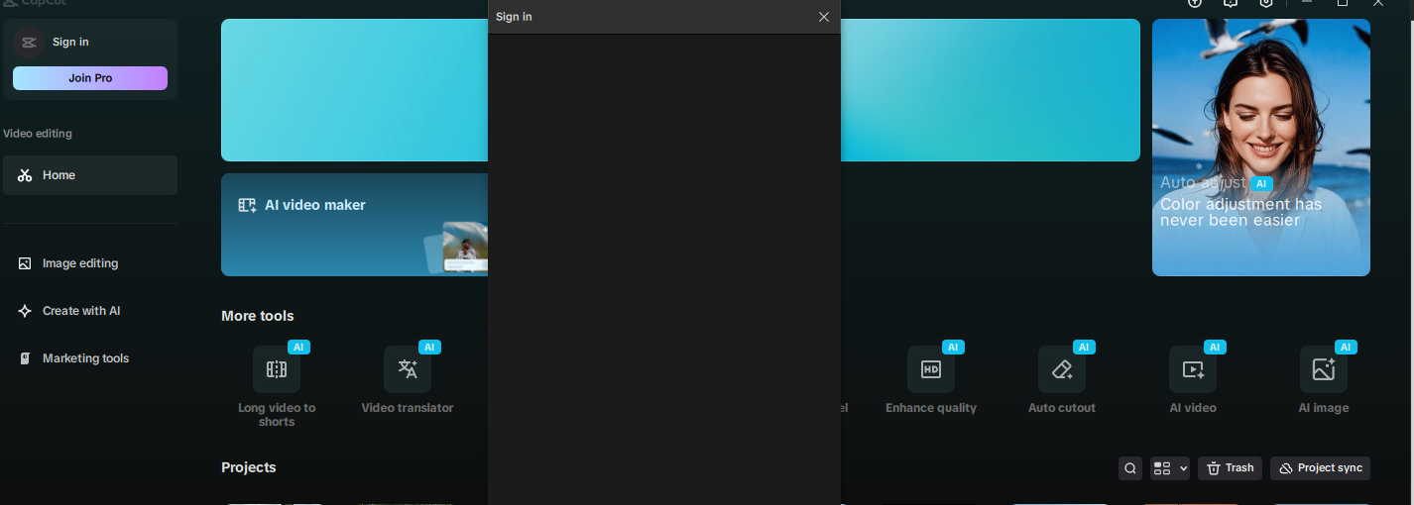Close the Sign in dialog
This screenshot has height=505, width=1414.
pyautogui.click(x=824, y=17)
